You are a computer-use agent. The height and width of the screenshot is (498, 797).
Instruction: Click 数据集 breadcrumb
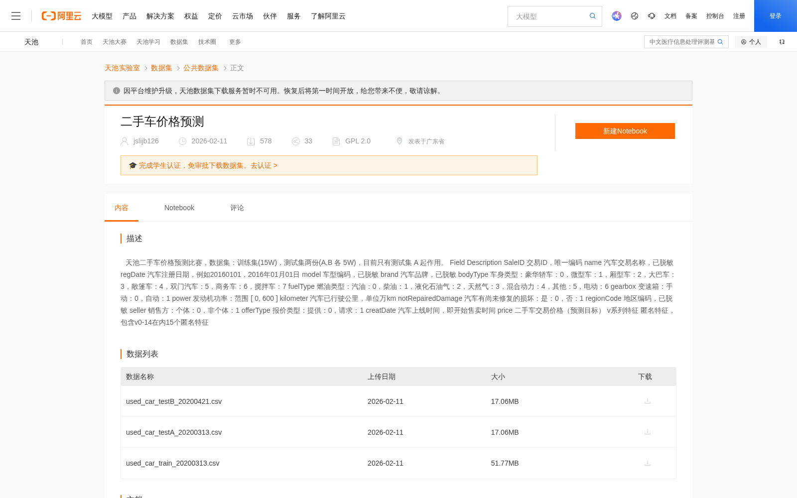point(161,68)
